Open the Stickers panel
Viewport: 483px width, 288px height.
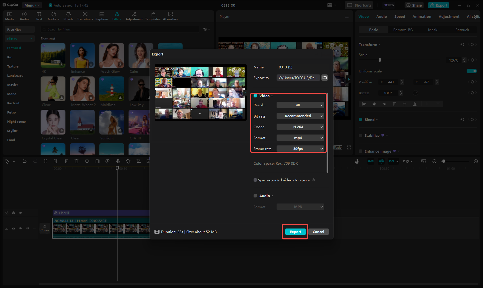(53, 16)
